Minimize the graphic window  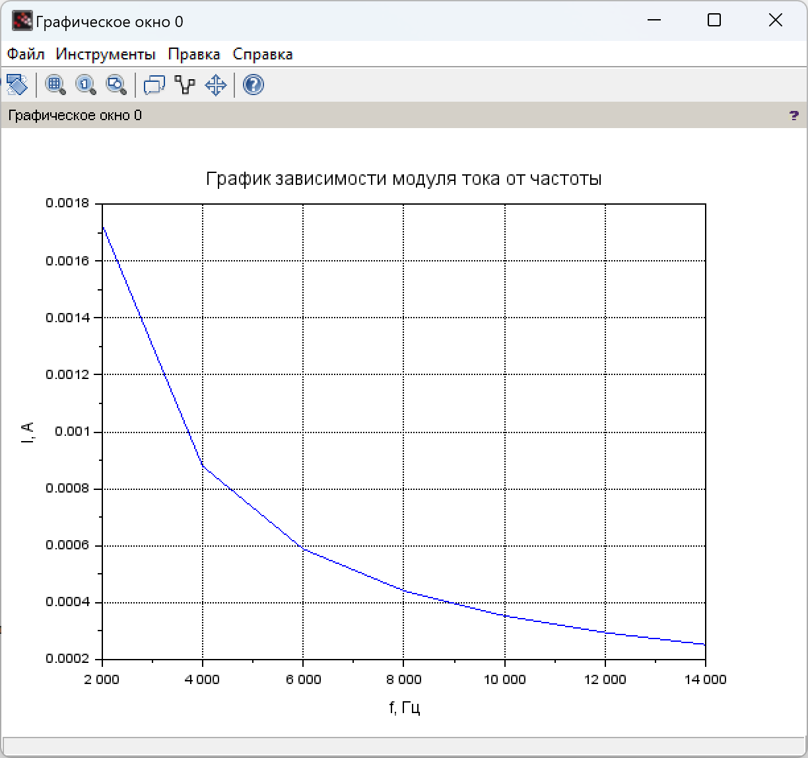654,20
